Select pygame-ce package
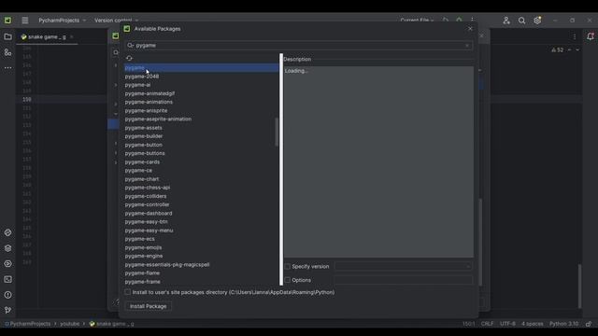The height and width of the screenshot is (336, 598). [202, 170]
